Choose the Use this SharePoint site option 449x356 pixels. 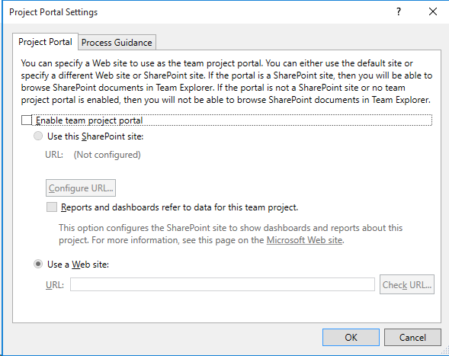[x=38, y=136]
